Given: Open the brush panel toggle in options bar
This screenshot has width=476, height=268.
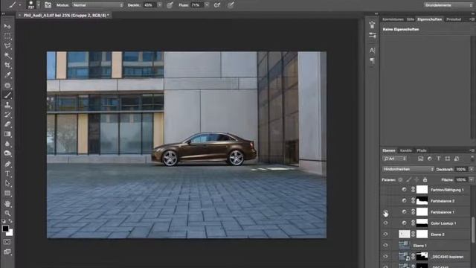Looking at the screenshot, I should [48, 5].
